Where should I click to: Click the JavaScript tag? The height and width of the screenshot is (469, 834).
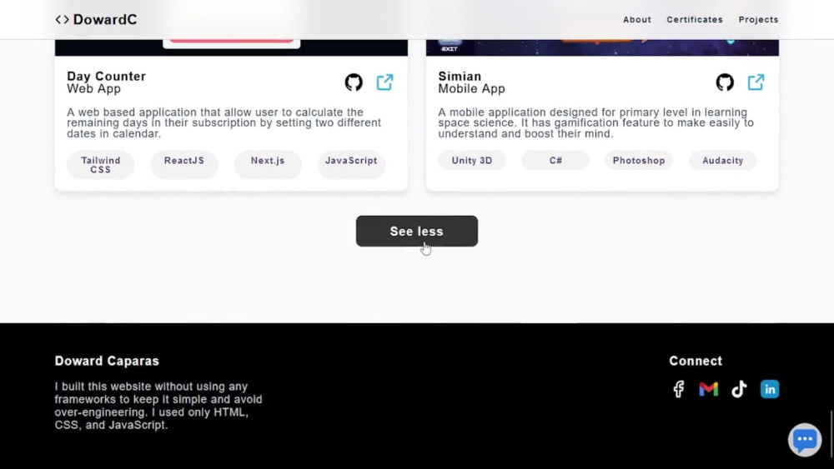click(351, 165)
